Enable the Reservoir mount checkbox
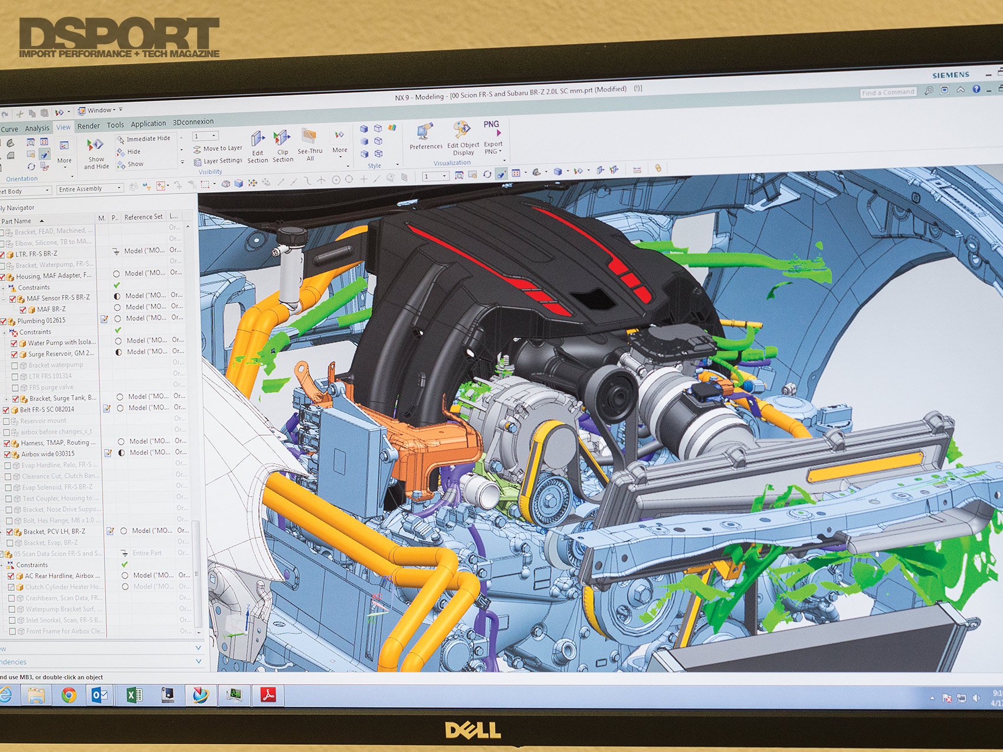 click(x=6, y=421)
